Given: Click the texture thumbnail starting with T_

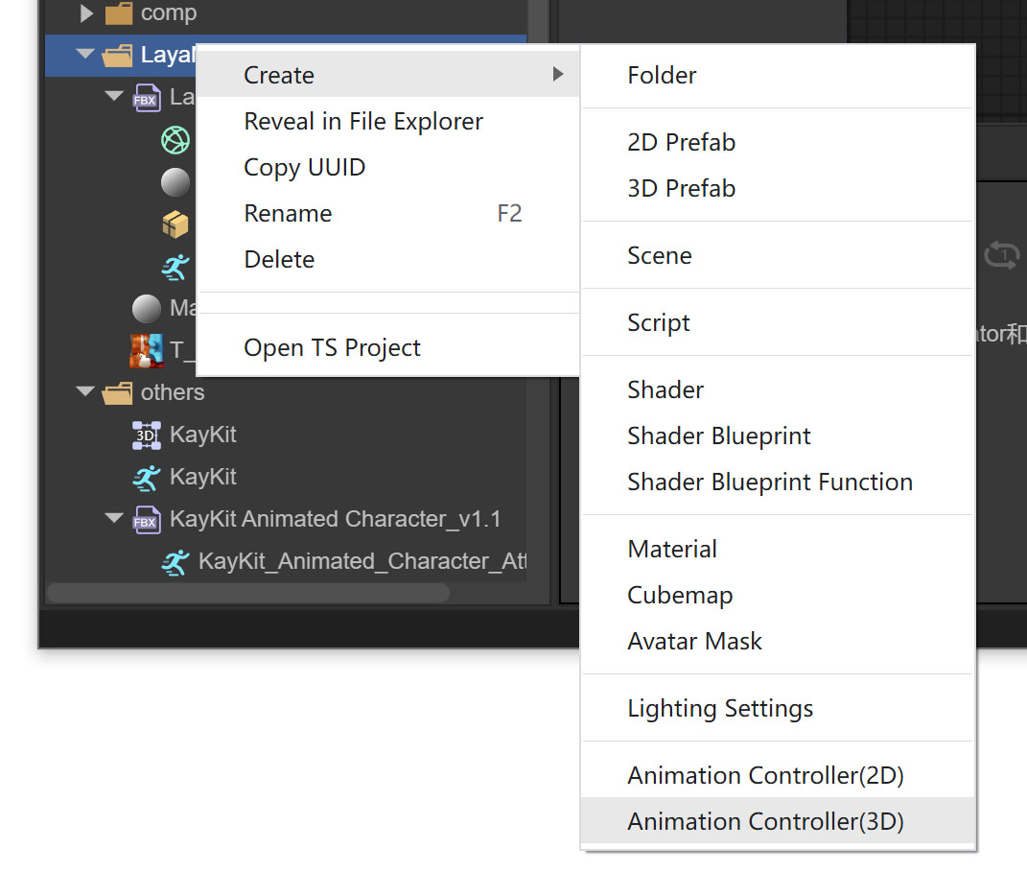Looking at the screenshot, I should [146, 350].
